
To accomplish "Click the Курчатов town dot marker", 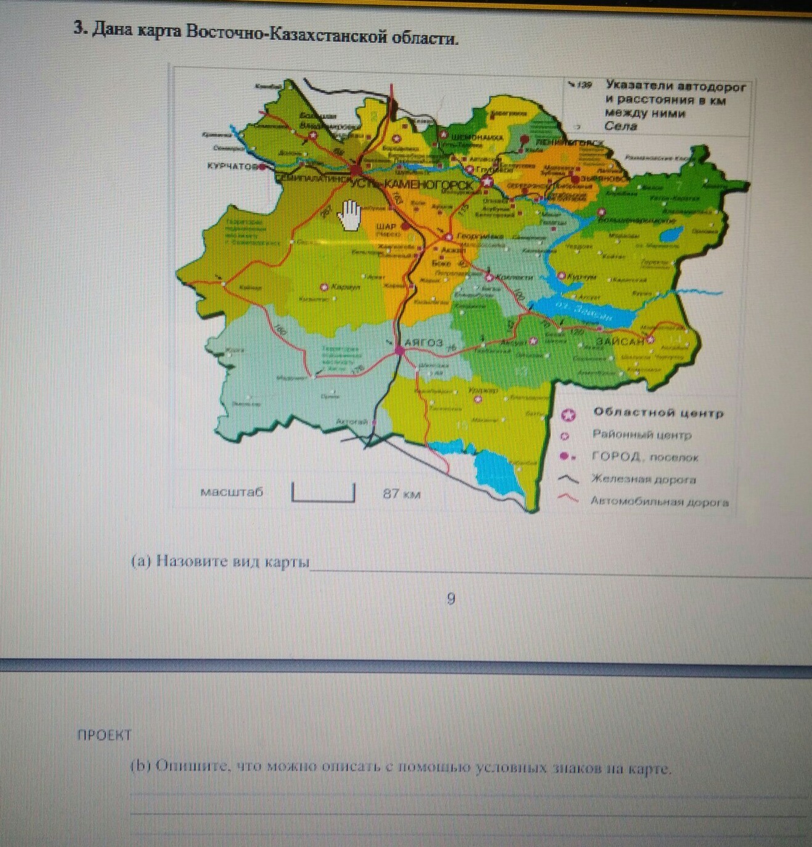I will (262, 166).
